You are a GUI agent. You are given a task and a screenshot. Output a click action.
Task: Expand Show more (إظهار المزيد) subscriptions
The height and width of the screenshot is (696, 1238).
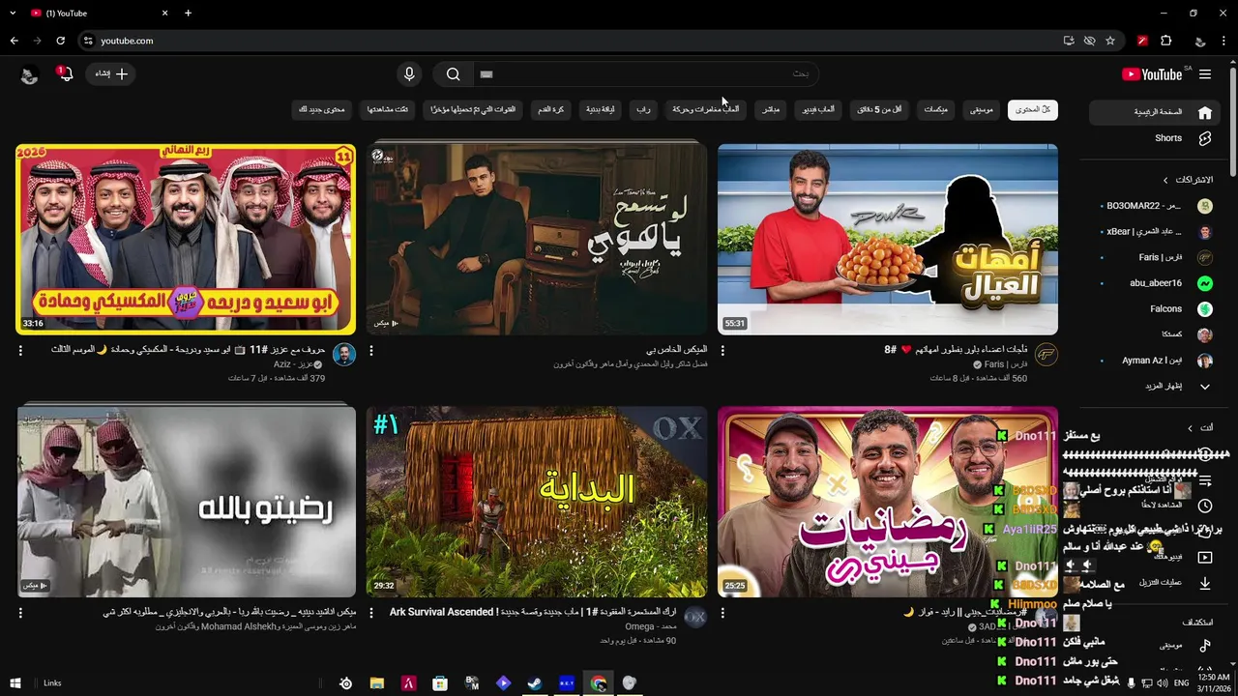pyautogui.click(x=1155, y=387)
